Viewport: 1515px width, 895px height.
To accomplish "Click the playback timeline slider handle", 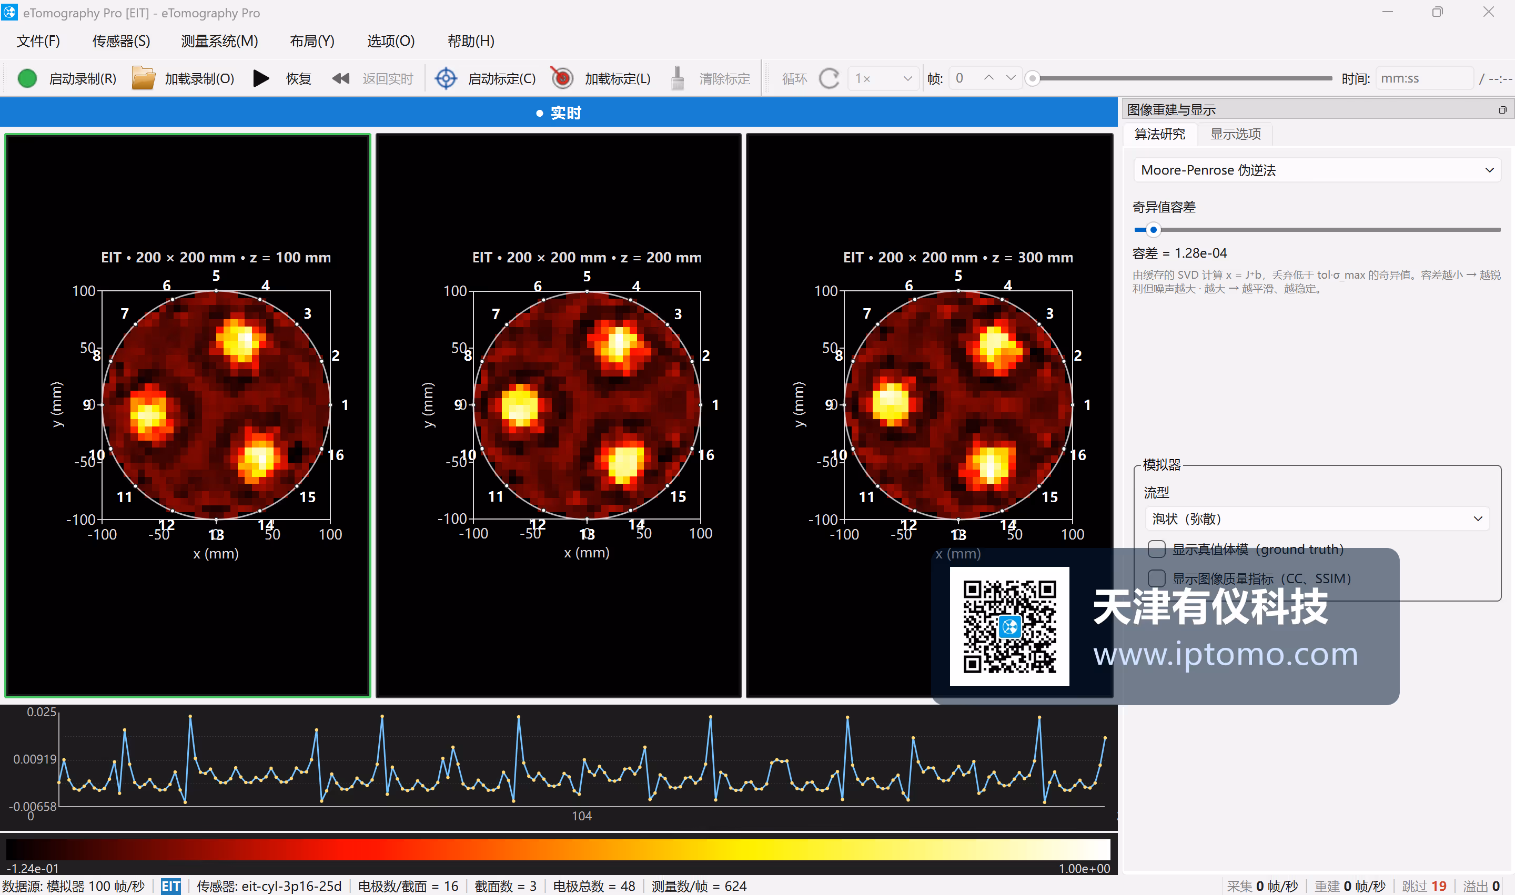I will (x=1033, y=78).
